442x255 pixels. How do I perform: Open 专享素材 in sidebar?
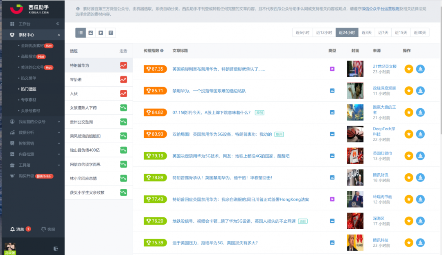point(29,100)
